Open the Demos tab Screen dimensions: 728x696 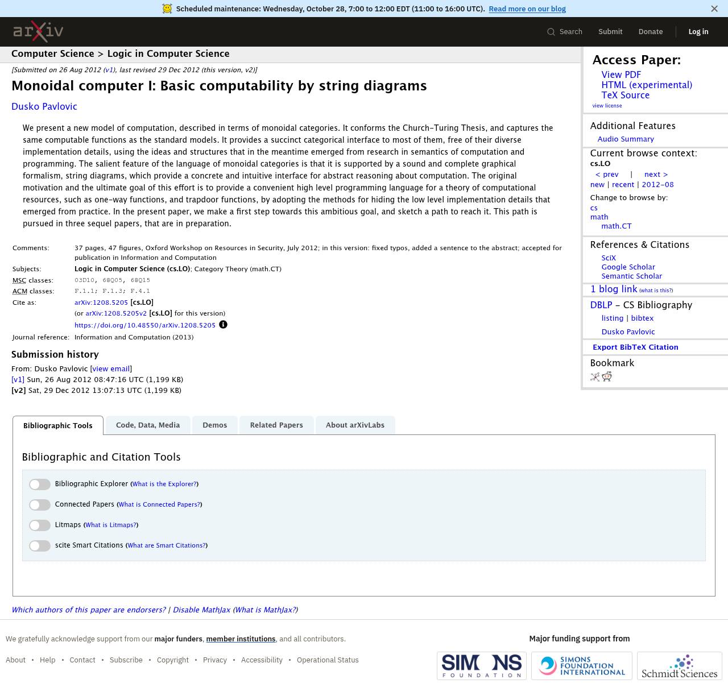(x=214, y=425)
